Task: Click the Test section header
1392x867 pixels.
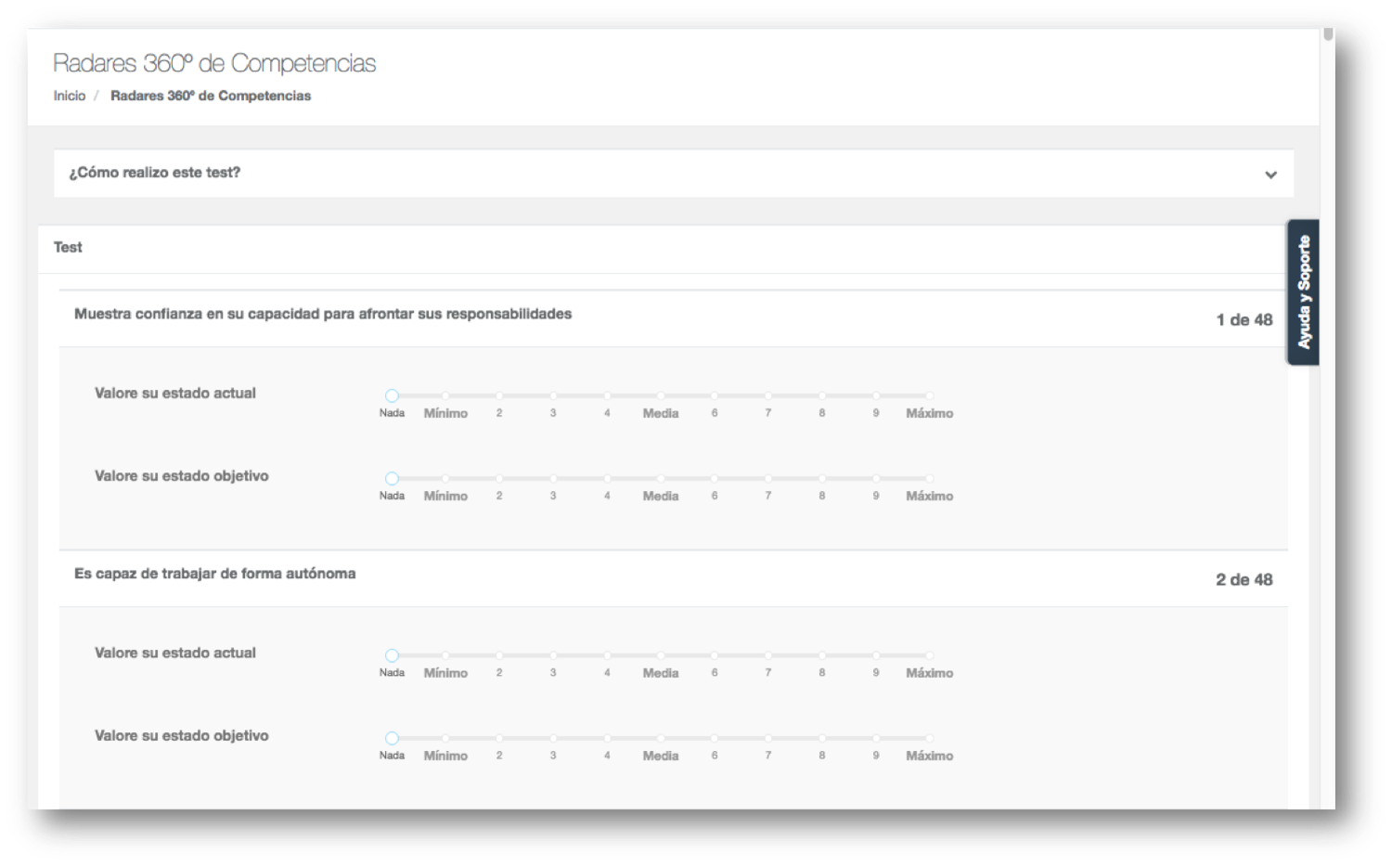Action: point(68,247)
